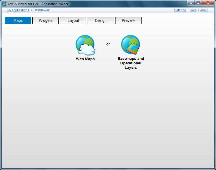Open the About link
Screen dimensions: 216x170
point(204,10)
